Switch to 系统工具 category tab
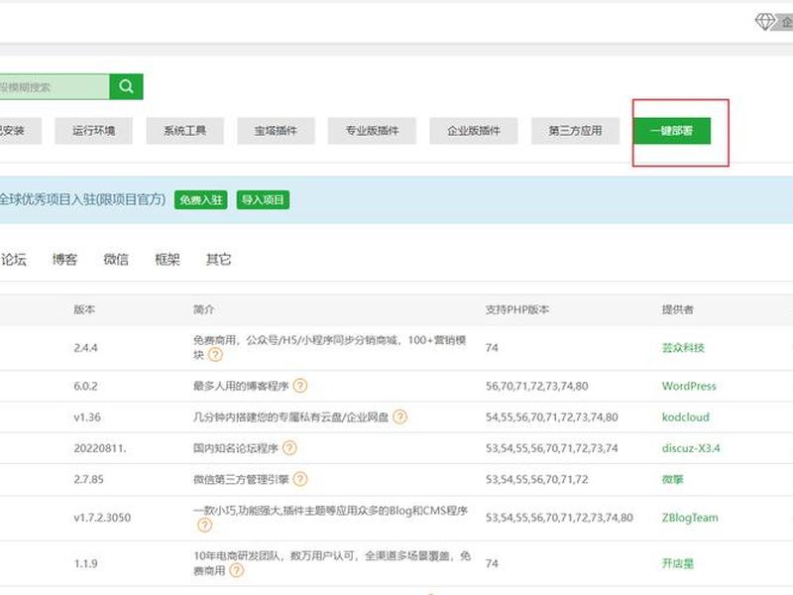Screen dimensions: 793x595 [x=184, y=131]
